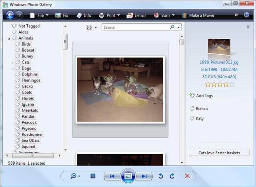This screenshot has width=256, height=187.
Task: Choose E-mail in the toolbar
Action: pos(136,15)
